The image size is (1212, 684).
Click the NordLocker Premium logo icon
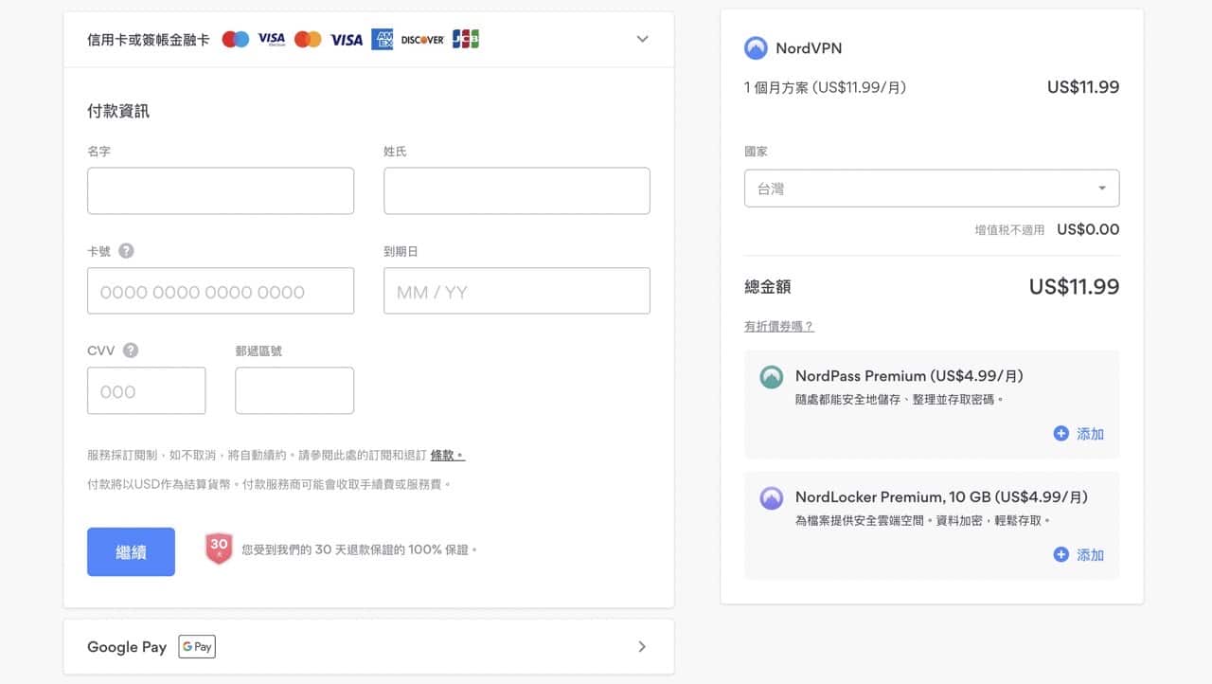click(772, 498)
